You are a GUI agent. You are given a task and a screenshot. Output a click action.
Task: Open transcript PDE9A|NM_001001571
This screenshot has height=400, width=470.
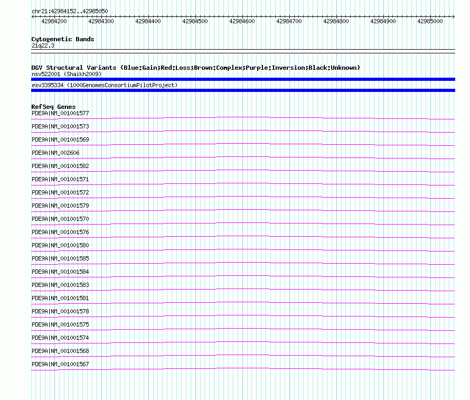(61, 179)
